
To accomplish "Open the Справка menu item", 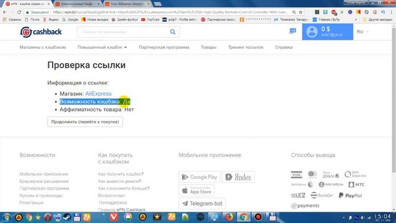I will [283, 47].
